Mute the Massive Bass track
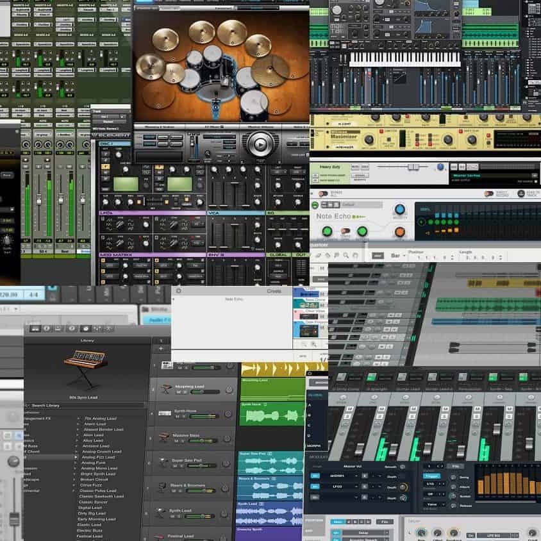Screen dimensions: 541x541 [x=178, y=441]
